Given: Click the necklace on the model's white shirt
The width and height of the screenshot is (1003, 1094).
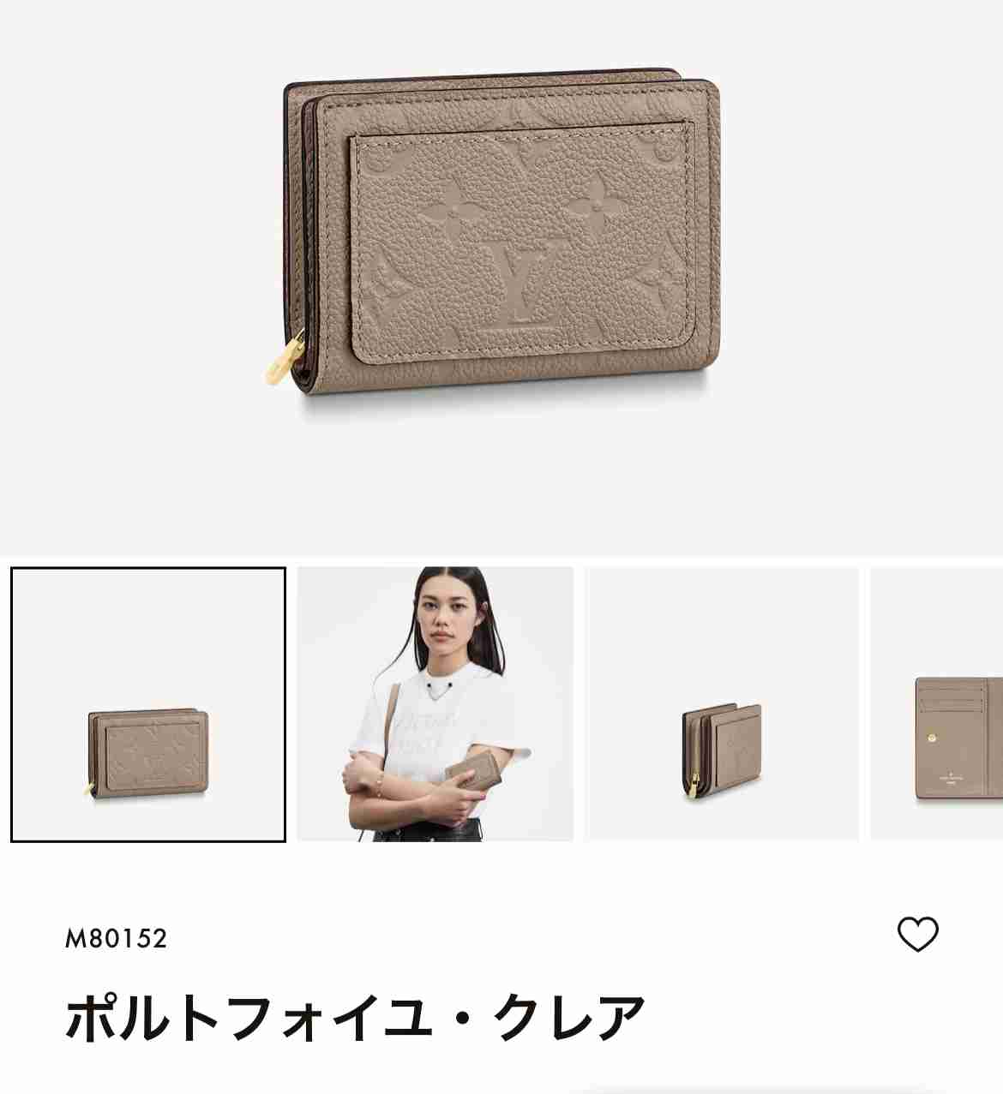Looking at the screenshot, I should point(439,690).
